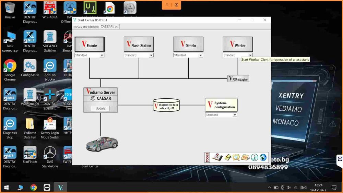Click the close icon on the orange session bar

177,4
